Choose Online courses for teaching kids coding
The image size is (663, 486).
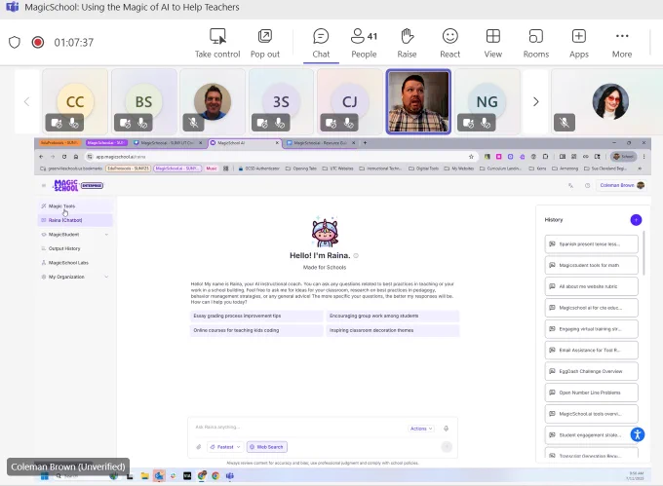point(256,330)
